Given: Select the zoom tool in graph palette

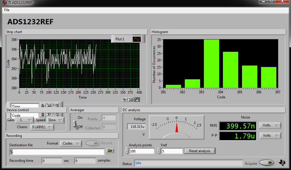Looking at the screenshot, I should tap(131, 99).
